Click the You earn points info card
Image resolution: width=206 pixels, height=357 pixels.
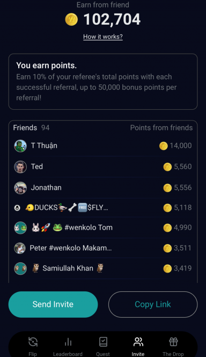[x=103, y=82]
